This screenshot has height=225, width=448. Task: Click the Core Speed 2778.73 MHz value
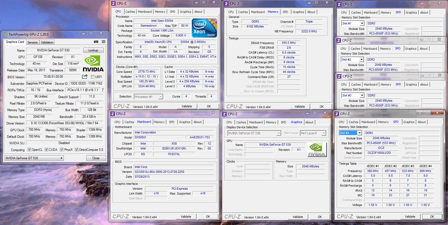[147, 71]
